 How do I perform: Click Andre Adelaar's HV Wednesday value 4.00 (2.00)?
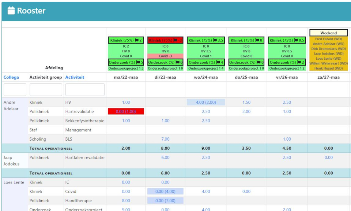point(205,102)
